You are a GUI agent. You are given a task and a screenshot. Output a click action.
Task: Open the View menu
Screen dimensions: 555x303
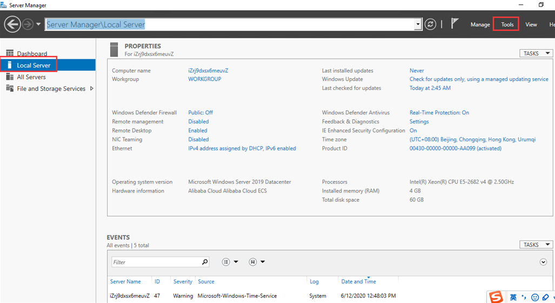click(x=531, y=24)
